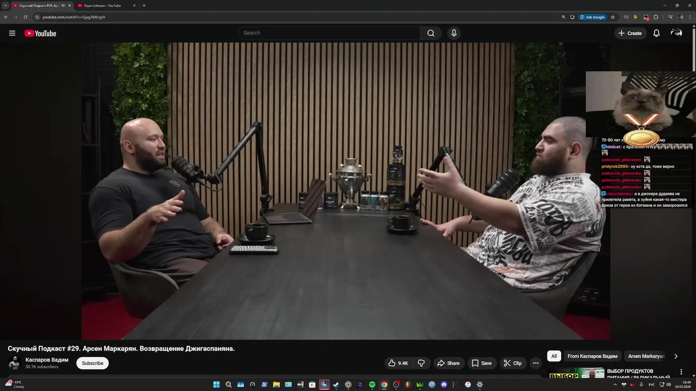The width and height of the screenshot is (696, 391).
Task: Open Settings gear in taskbar
Action: (480, 384)
